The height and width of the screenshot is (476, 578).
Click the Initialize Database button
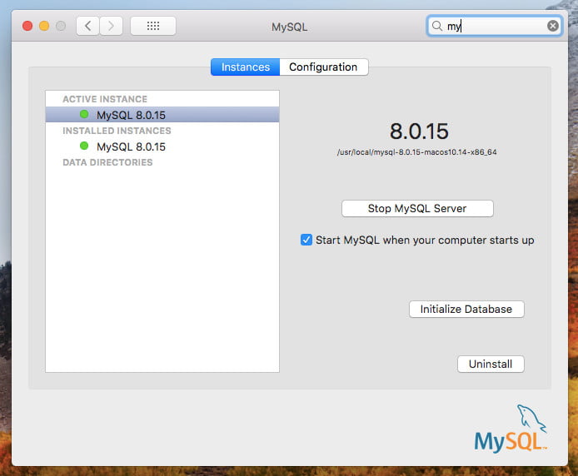coord(466,309)
